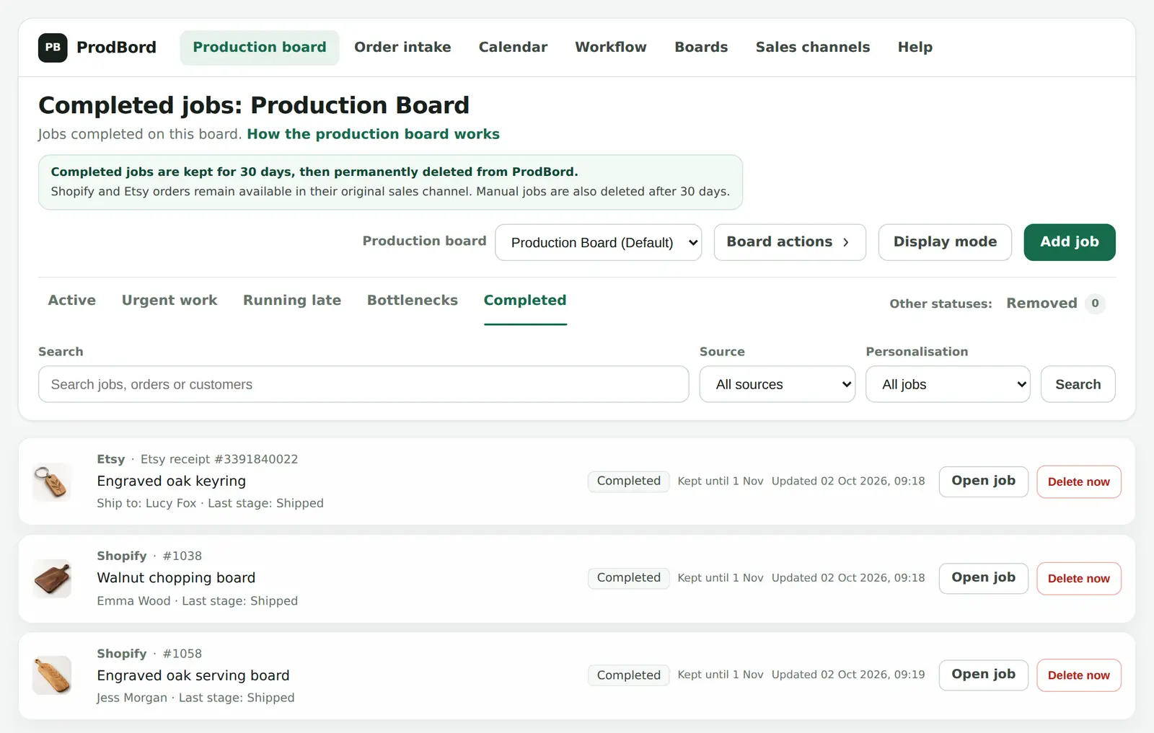Focus the search jobs, orders or customers field
Screen dimensions: 1154x733
tap(364, 384)
